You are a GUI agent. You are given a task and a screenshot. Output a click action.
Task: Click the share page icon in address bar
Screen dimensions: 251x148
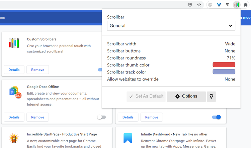tap(190, 5)
